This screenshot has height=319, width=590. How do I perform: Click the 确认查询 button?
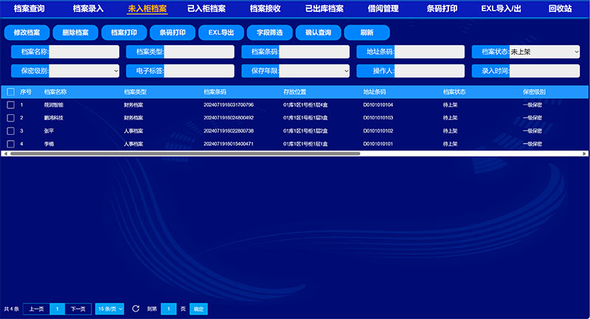[318, 33]
